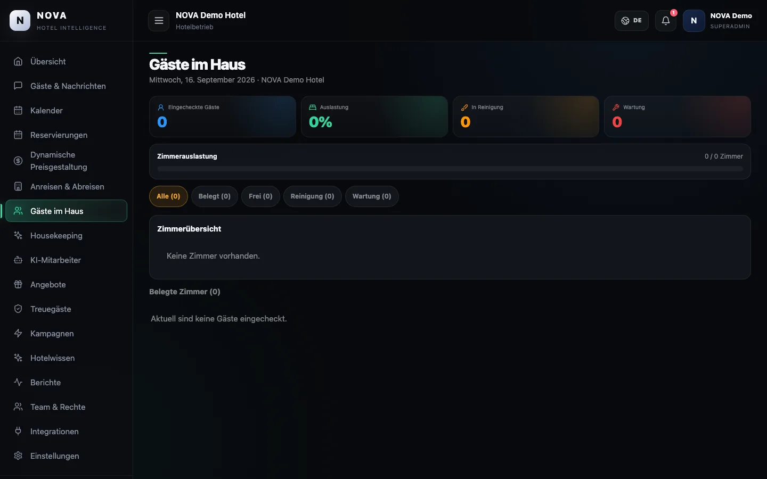This screenshot has width=767, height=479.
Task: Open the notifications bell icon
Action: [x=666, y=21]
